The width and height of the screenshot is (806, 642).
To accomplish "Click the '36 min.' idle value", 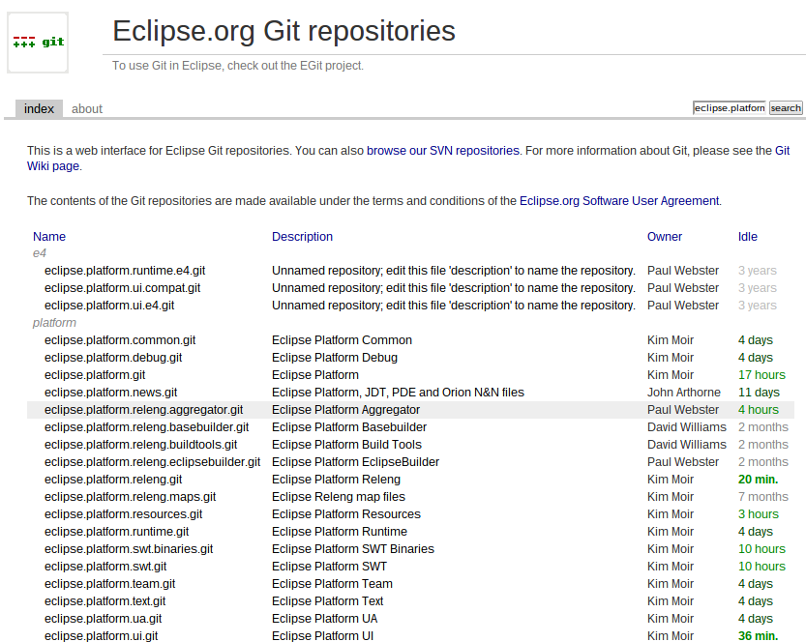I will click(759, 636).
